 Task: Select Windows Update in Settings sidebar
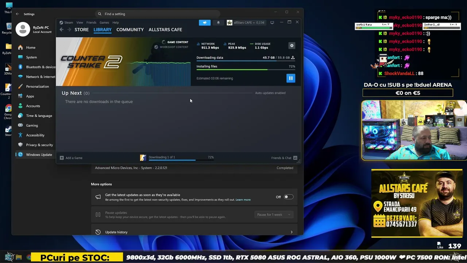click(35, 155)
